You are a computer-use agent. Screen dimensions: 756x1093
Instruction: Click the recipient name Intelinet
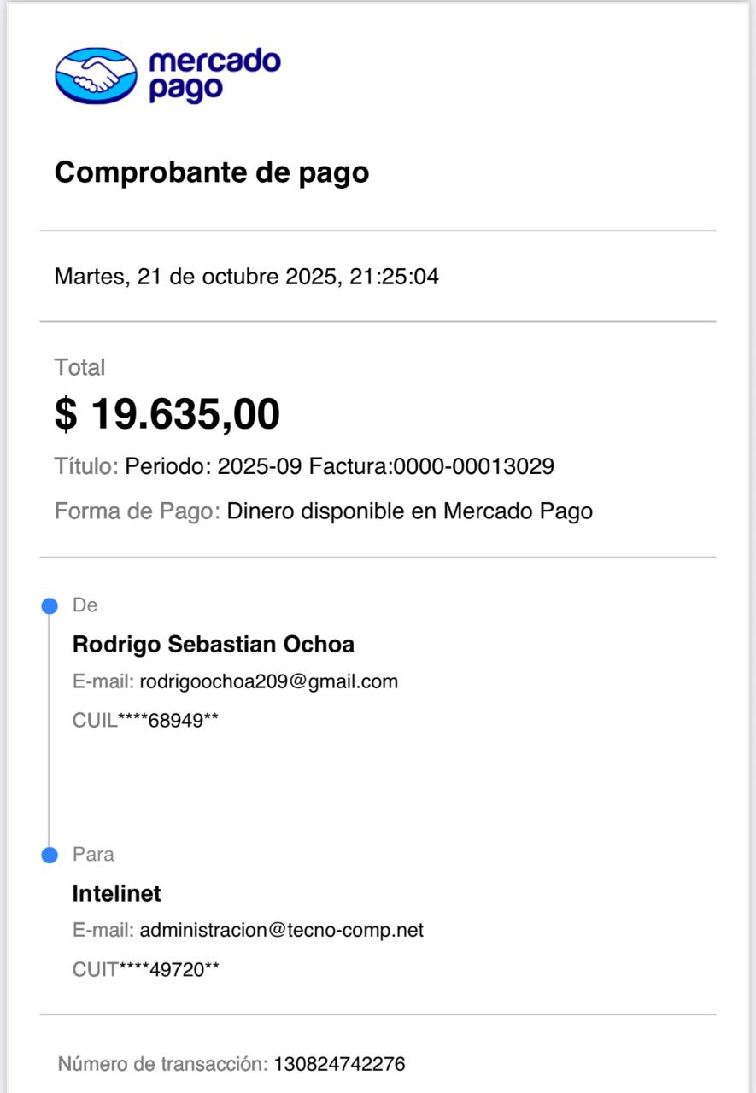pyautogui.click(x=116, y=893)
